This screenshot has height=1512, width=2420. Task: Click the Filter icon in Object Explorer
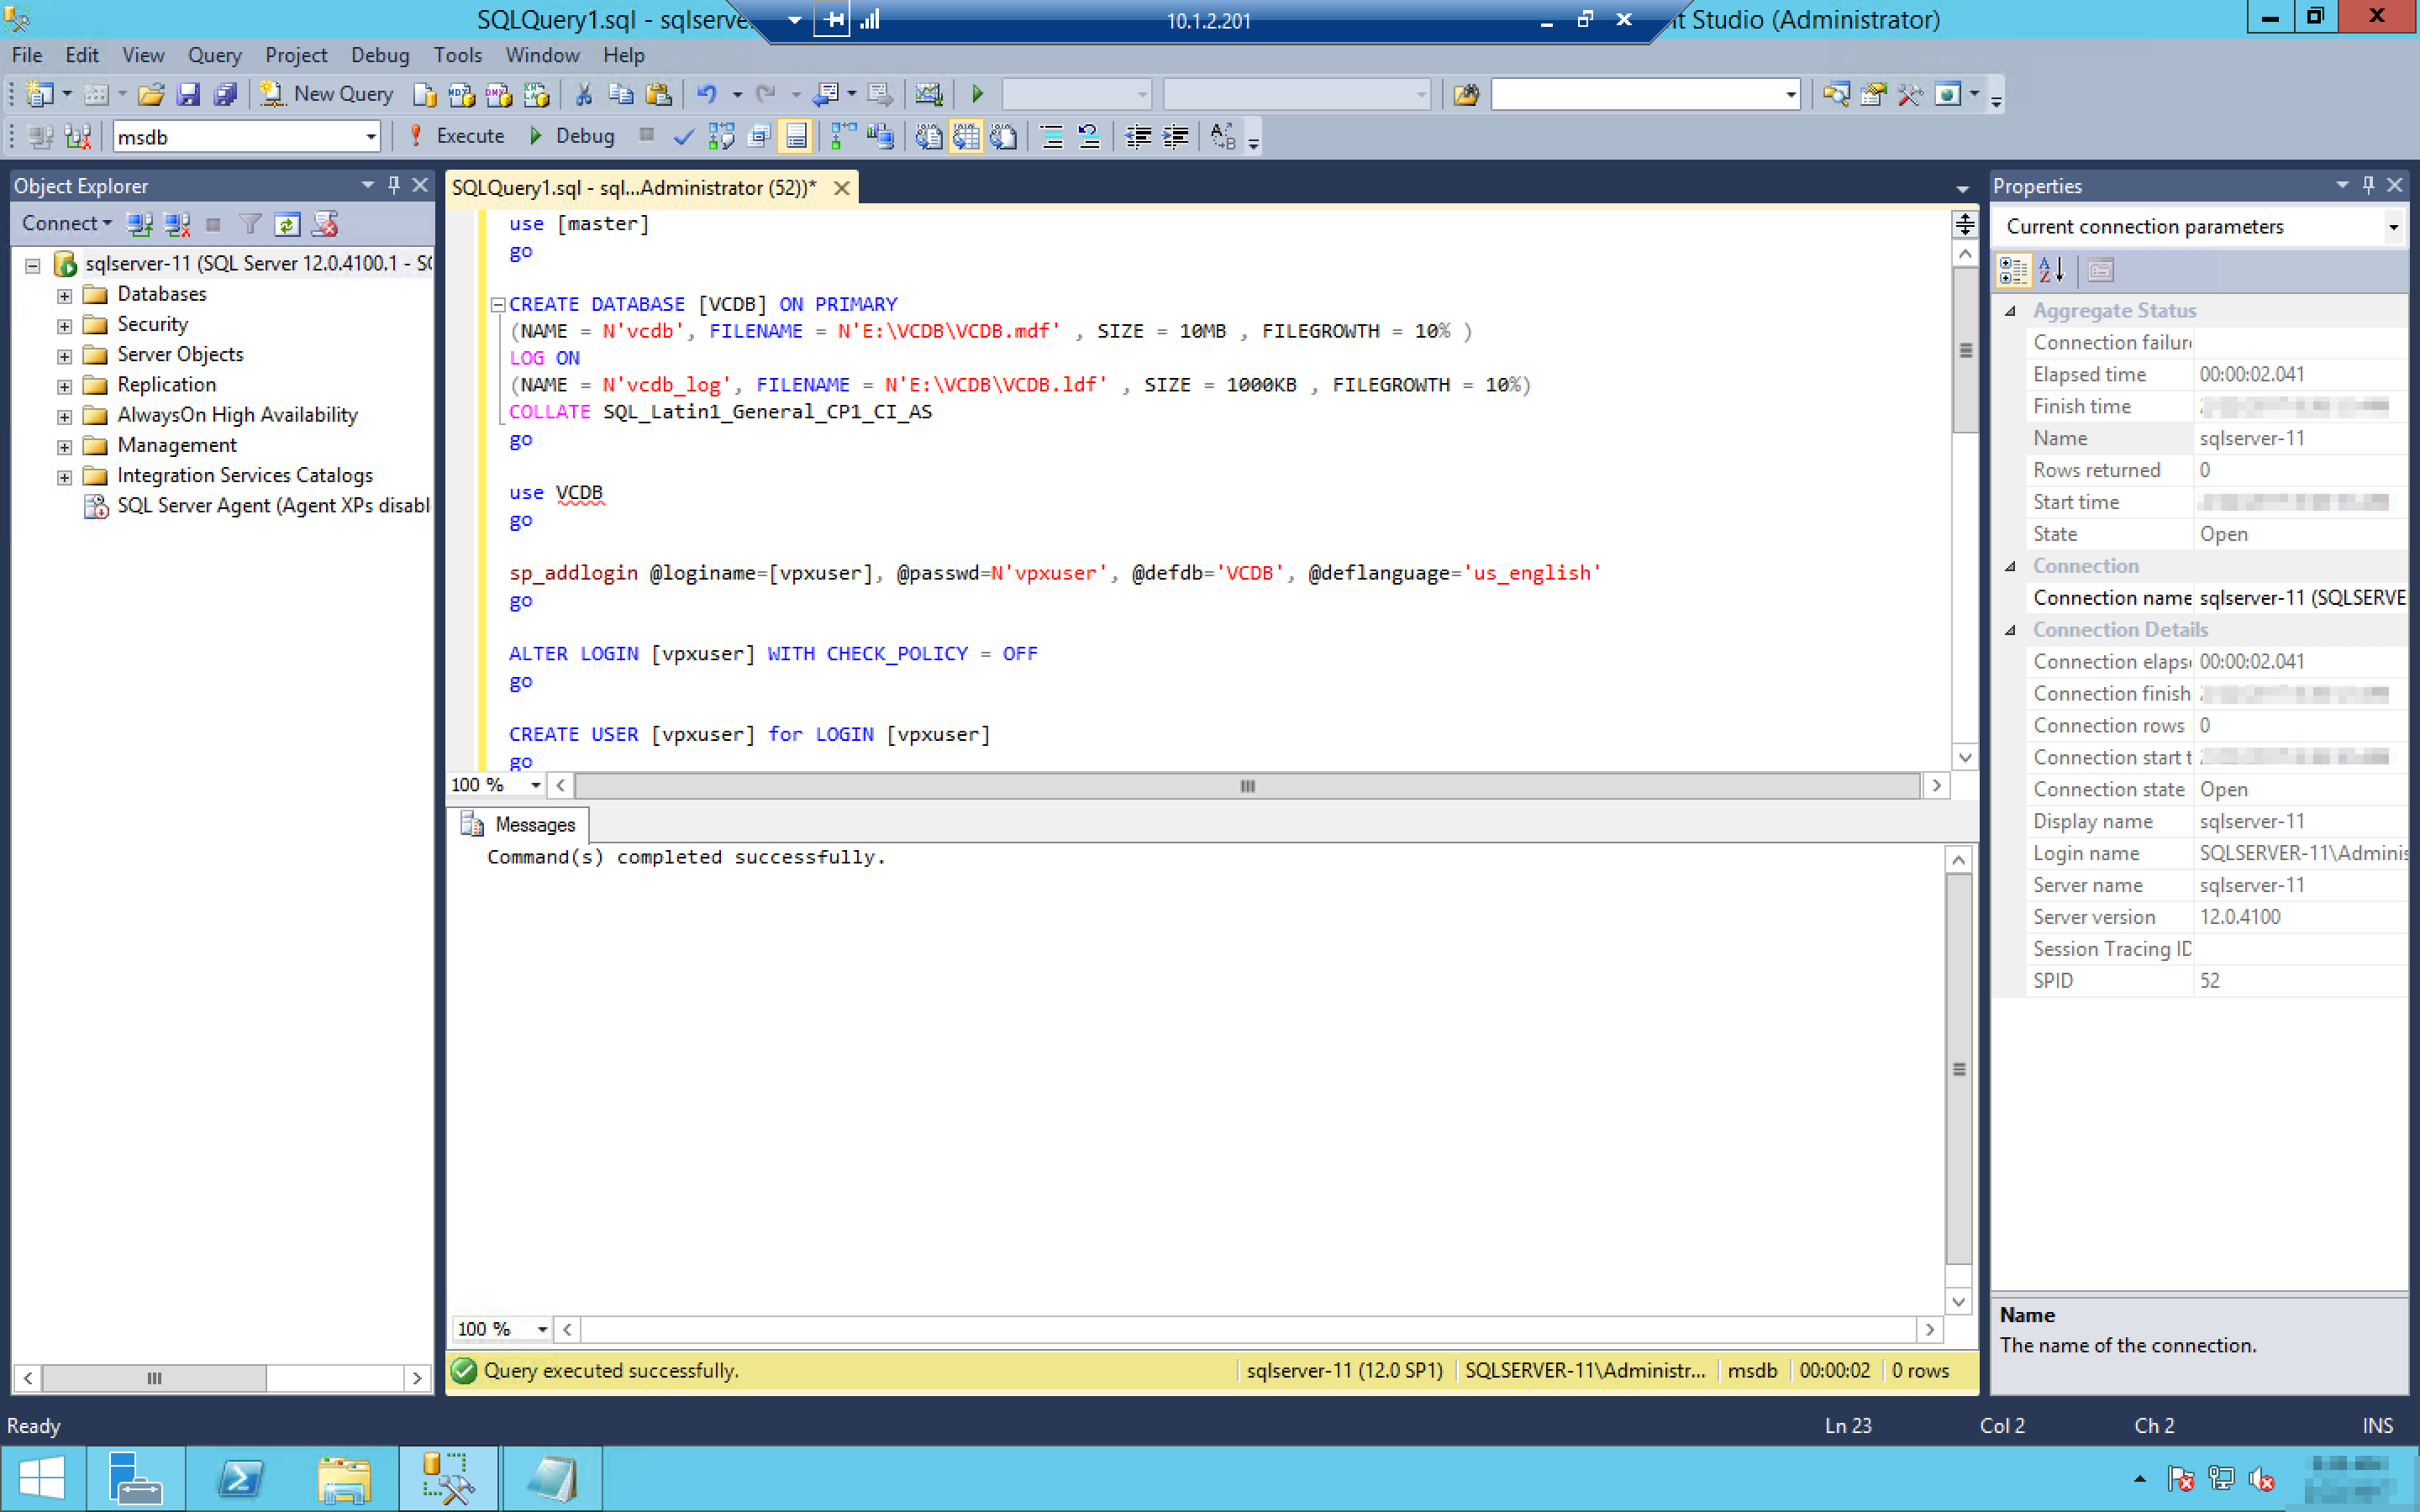coord(250,224)
